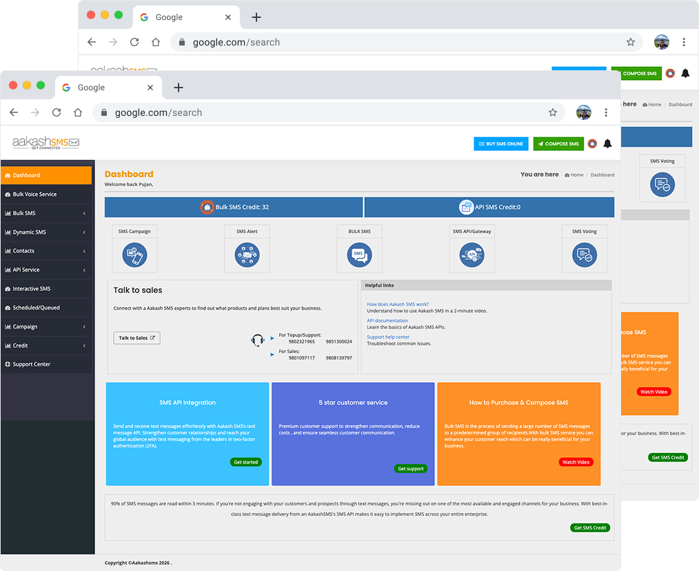Bookmark page with star icon in front window
Image resolution: width=699 pixels, height=571 pixels.
(552, 112)
